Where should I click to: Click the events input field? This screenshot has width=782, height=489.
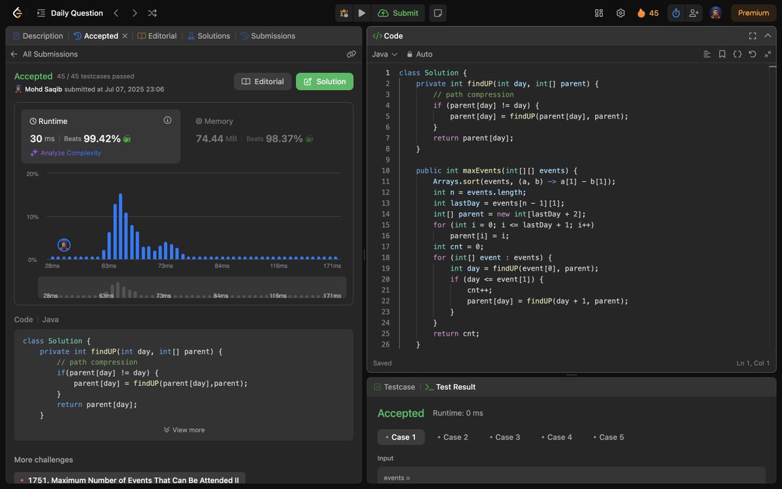(x=572, y=477)
